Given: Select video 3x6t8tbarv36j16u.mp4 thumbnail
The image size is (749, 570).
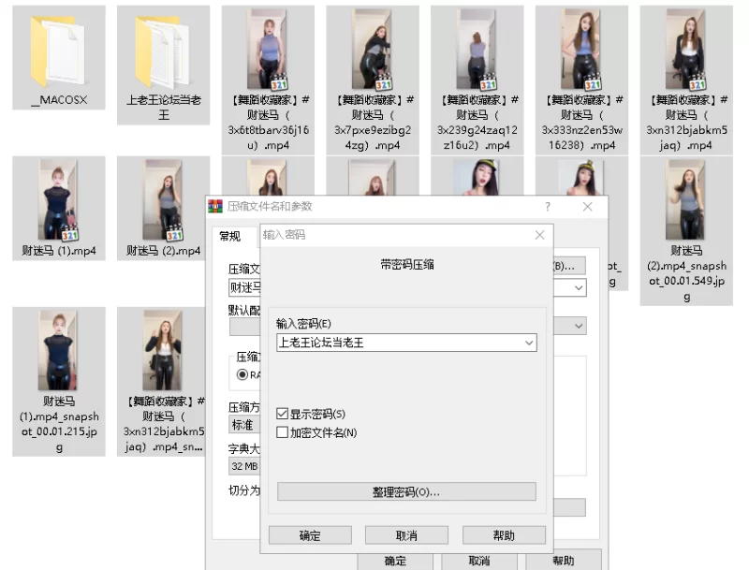Looking at the screenshot, I should point(268,50).
